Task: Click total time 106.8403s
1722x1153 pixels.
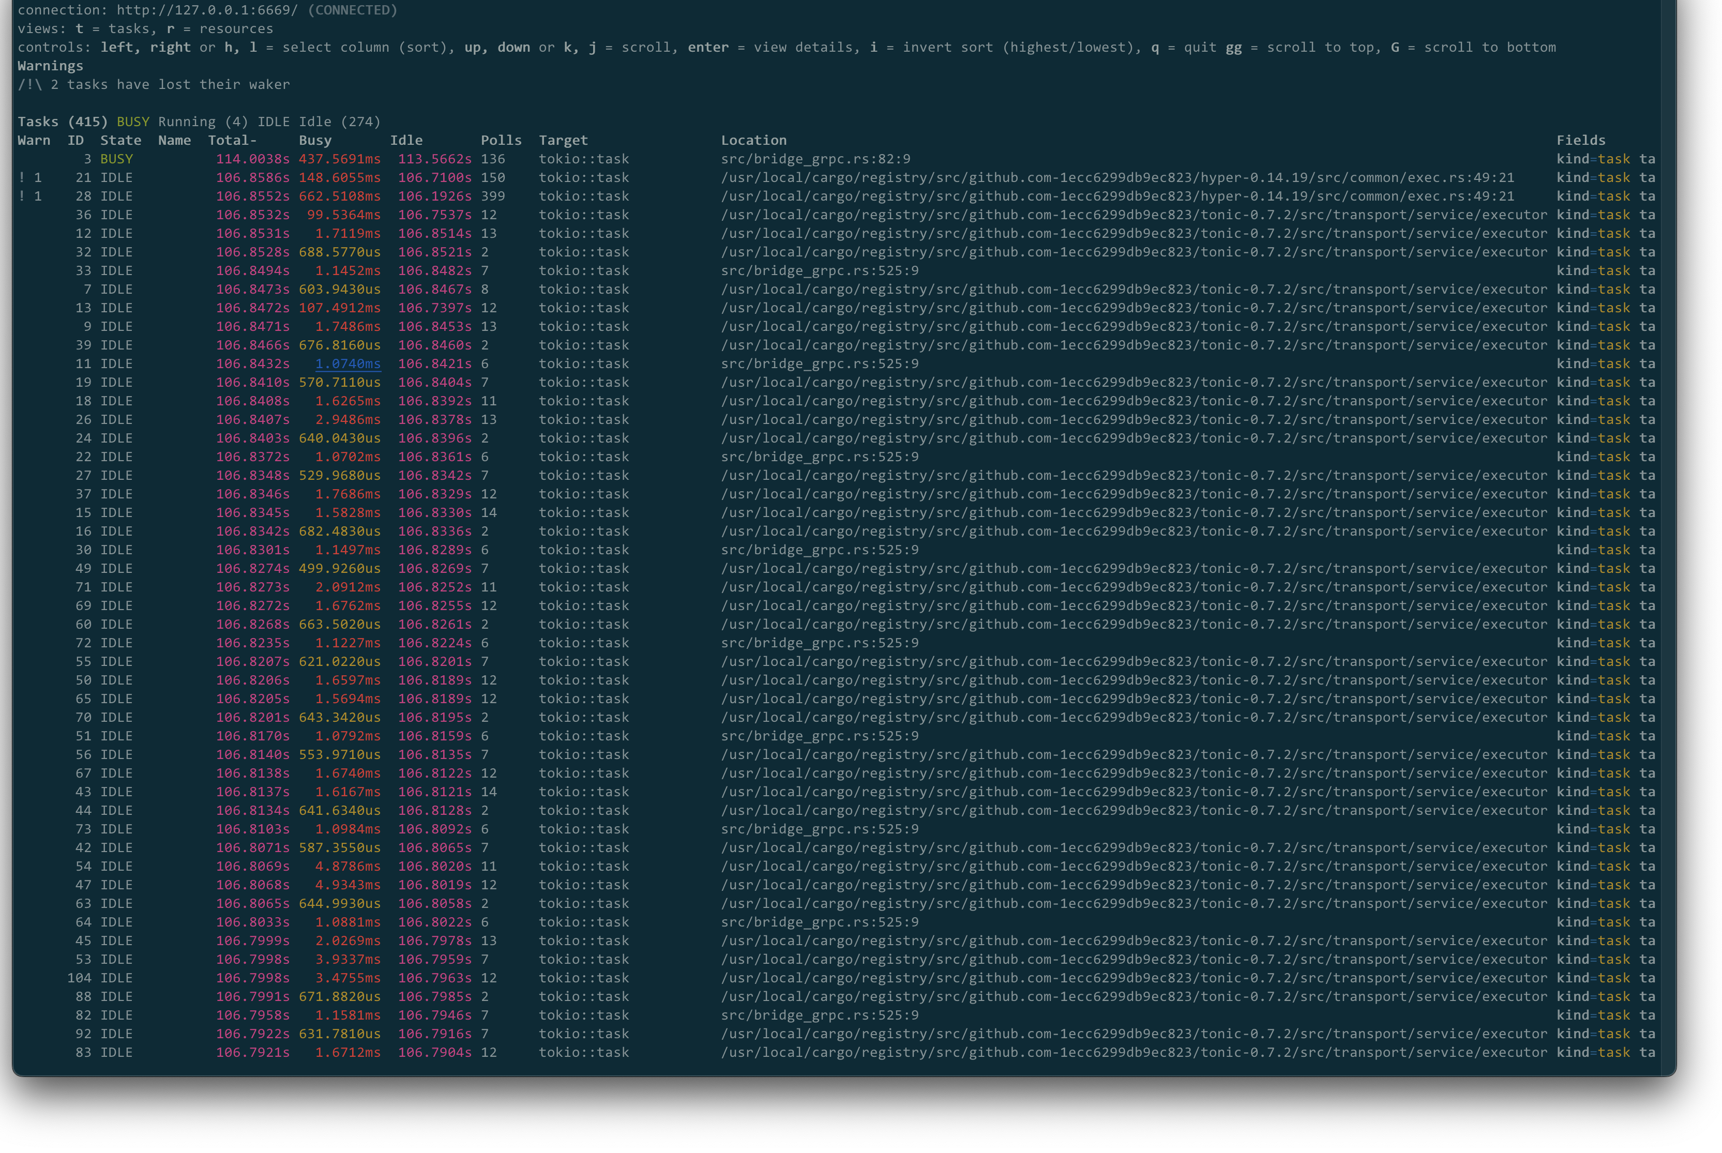Action: (252, 438)
